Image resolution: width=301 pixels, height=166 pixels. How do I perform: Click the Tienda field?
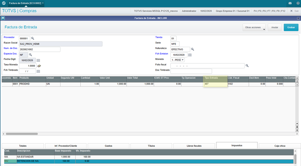[173, 38]
